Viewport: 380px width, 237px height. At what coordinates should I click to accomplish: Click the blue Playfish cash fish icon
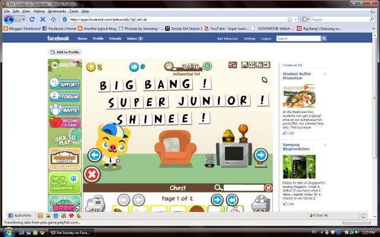(x=134, y=67)
